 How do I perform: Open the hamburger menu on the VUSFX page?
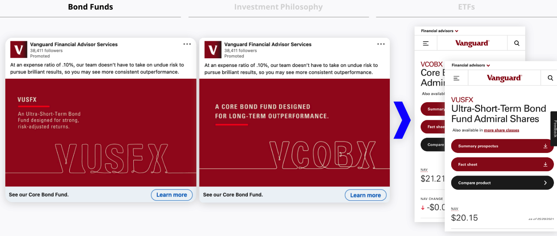456,78
